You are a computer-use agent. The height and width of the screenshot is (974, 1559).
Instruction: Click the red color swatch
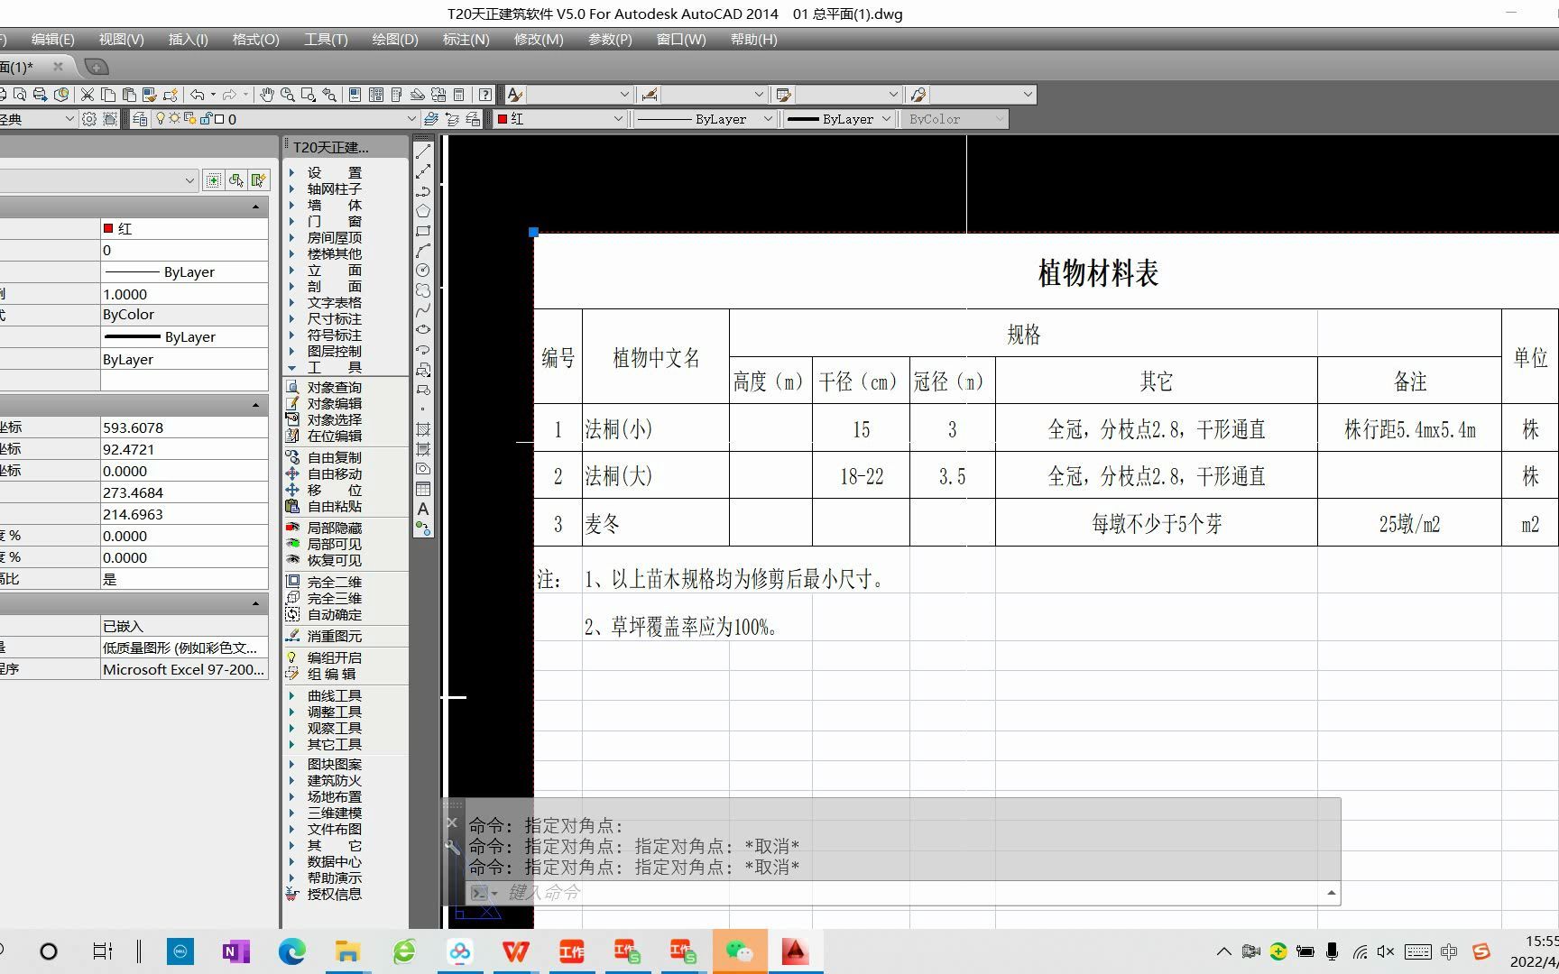pyautogui.click(x=502, y=118)
